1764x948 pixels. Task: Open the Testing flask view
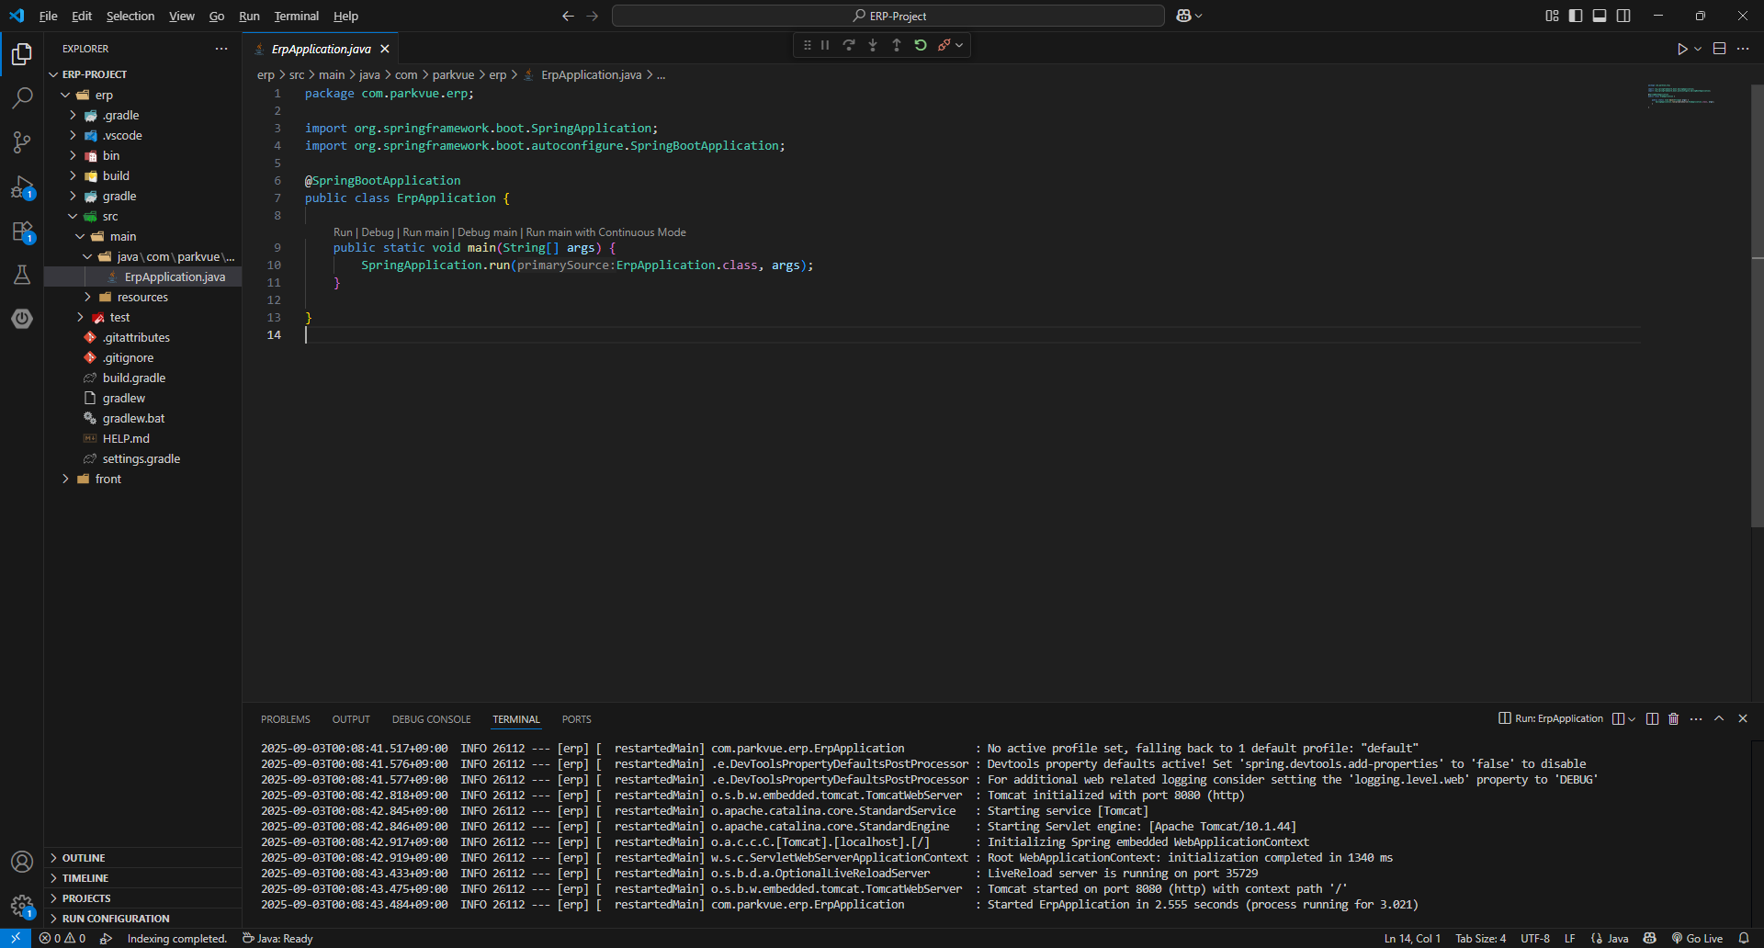22,275
